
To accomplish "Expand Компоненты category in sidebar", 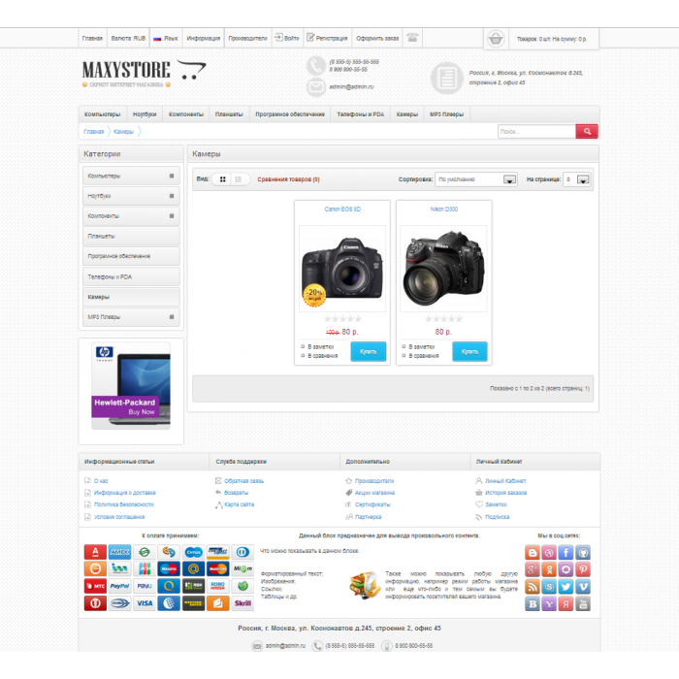I will tap(172, 215).
